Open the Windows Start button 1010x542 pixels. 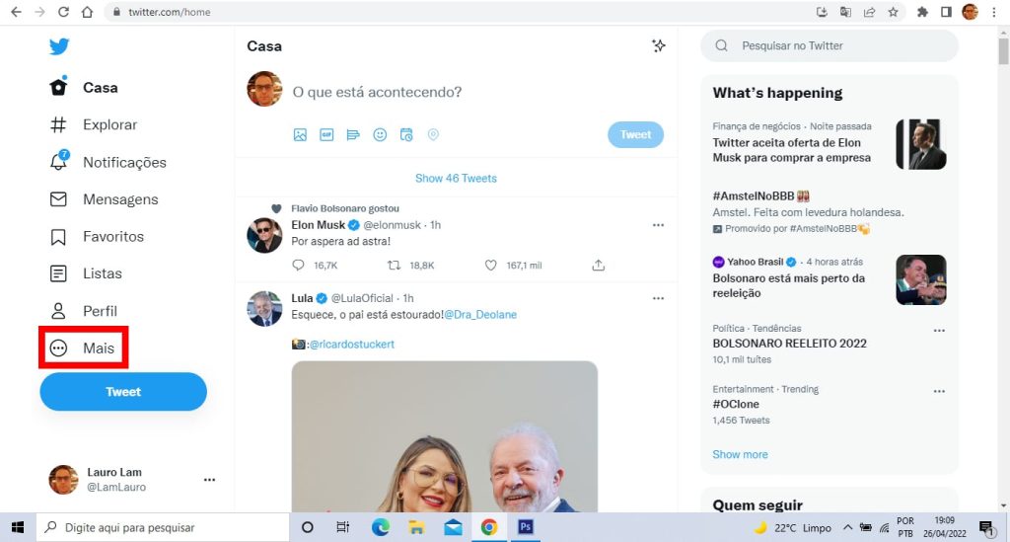[x=18, y=528]
